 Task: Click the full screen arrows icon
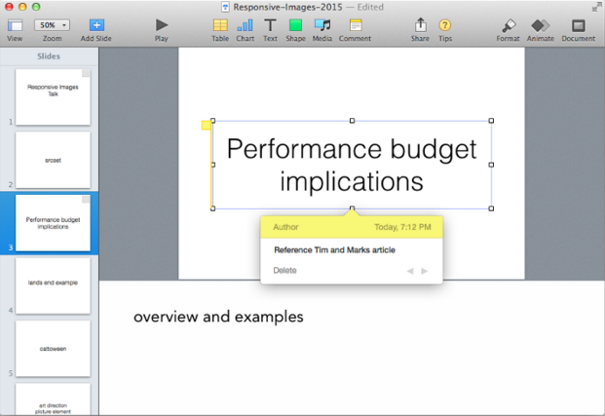coord(596,7)
